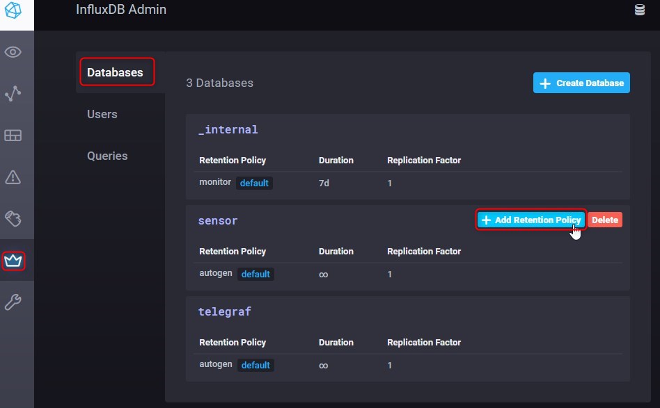This screenshot has width=660, height=408.
Task: Switch to the Users tab
Action: pyautogui.click(x=102, y=114)
